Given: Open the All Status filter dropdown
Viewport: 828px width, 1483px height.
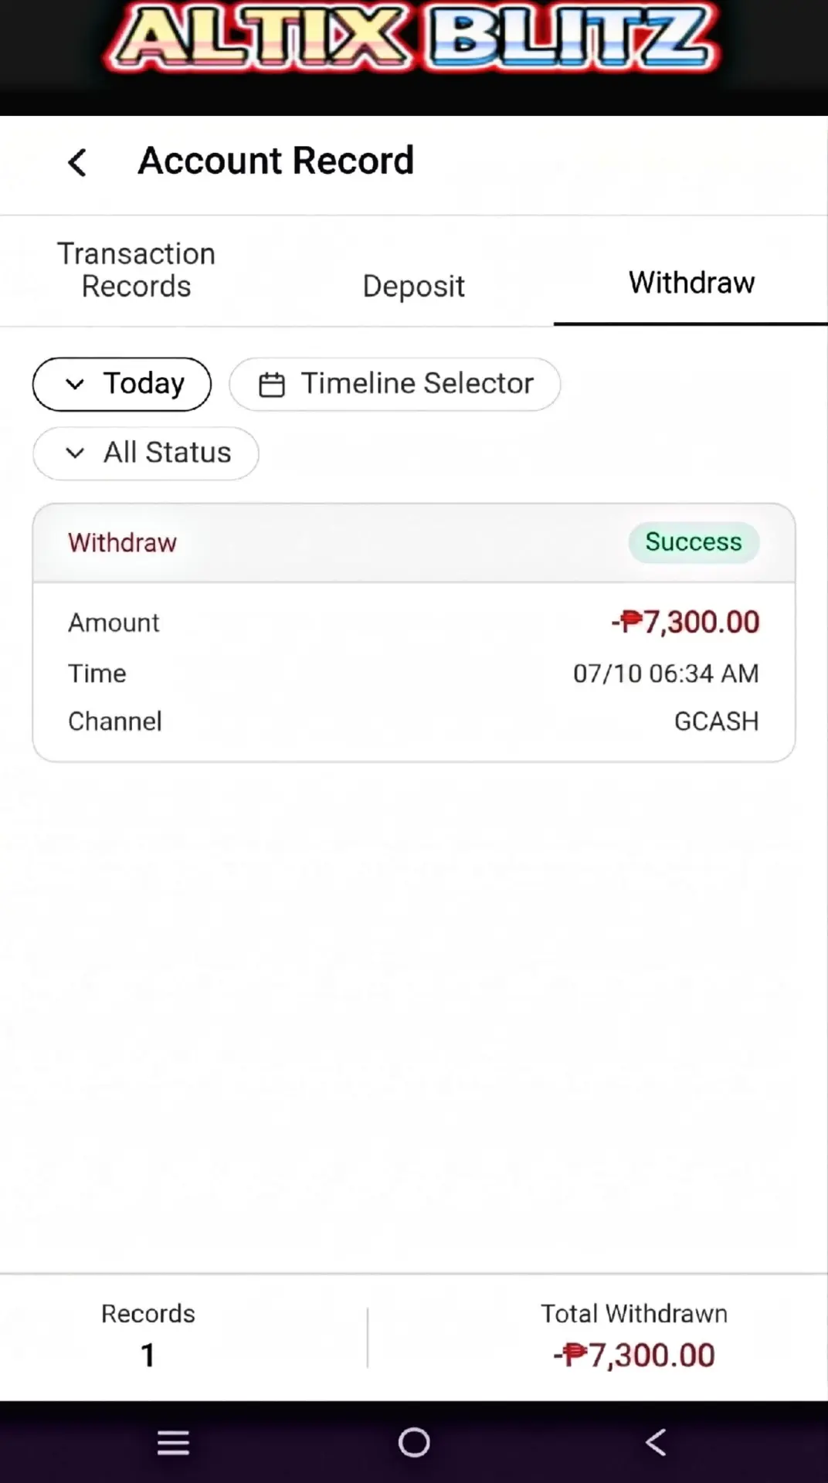Looking at the screenshot, I should pos(145,453).
